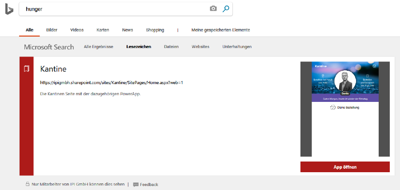This screenshot has height=190, width=400.
Task: Click the feedback speech bubble icon
Action: 136,184
